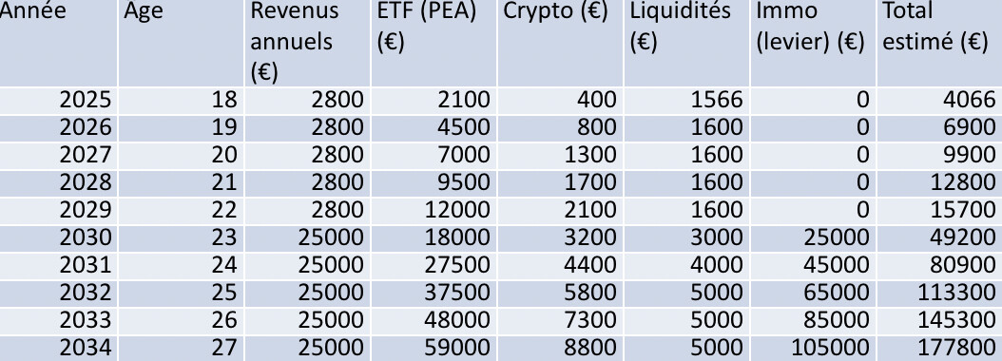Image resolution: width=1002 pixels, height=361 pixels.
Task: Select the Immo (levier) (€) header
Action: pos(813,43)
